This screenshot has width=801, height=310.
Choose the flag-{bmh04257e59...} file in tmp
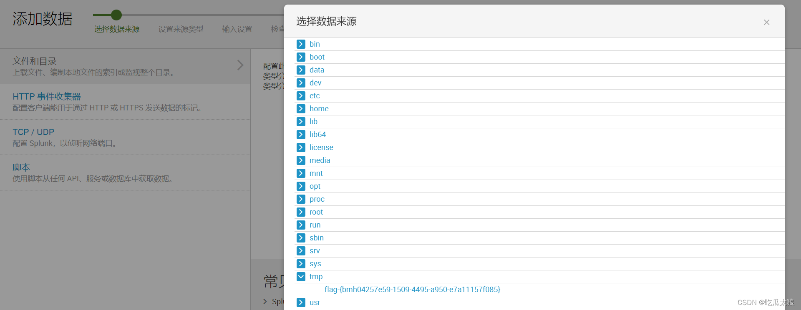click(412, 290)
